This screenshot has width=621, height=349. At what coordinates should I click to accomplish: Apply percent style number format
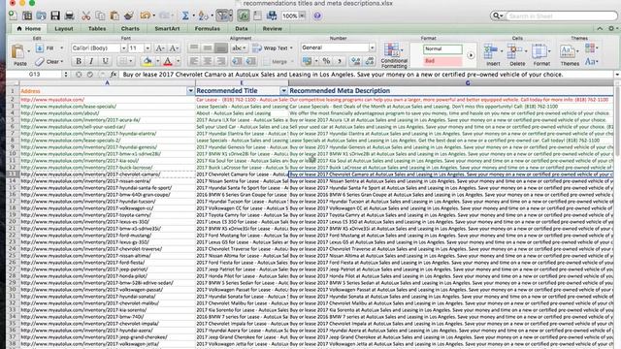tap(326, 61)
